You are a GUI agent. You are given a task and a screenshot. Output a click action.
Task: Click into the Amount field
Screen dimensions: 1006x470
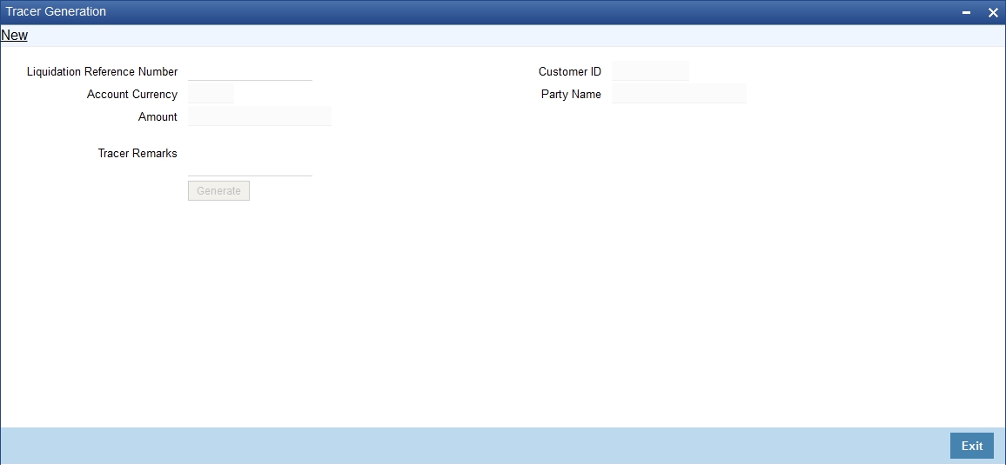260,116
